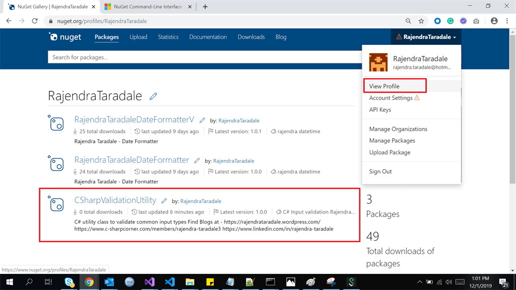
Task: Select View Profile in account menu
Action: point(384,86)
